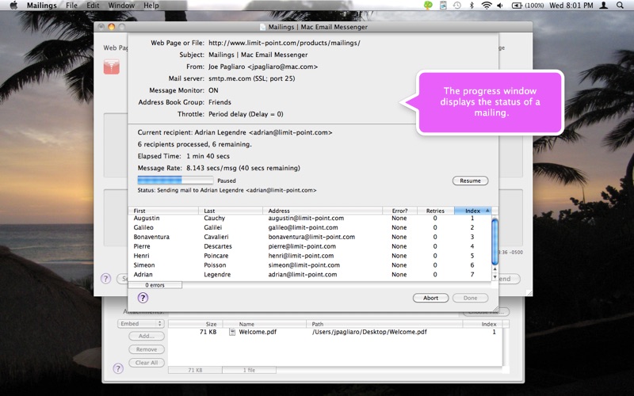Open the Window menu
This screenshot has width=634, height=396.
point(121,6)
